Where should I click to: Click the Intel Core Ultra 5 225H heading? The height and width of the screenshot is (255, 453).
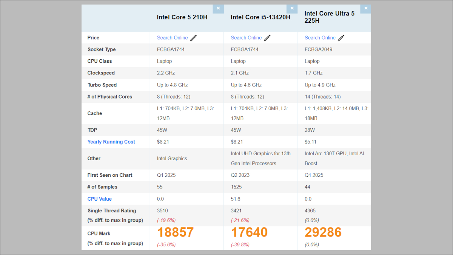click(329, 17)
